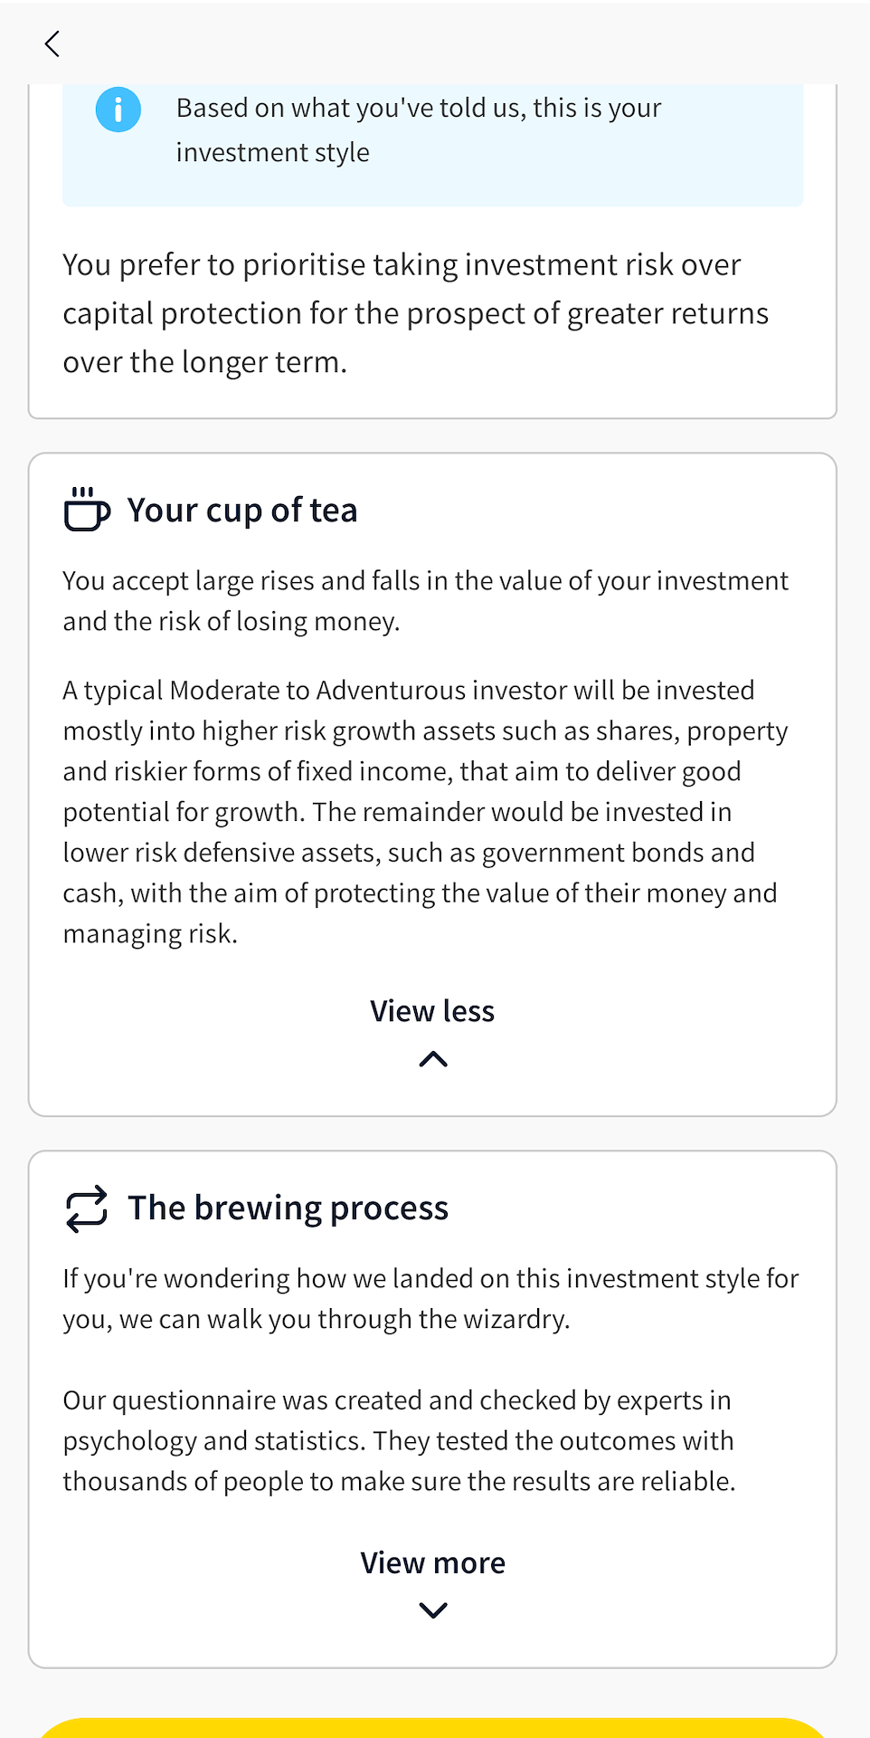Click the 'large rises and falls' sentence
The image size is (870, 1738).
pos(425,600)
